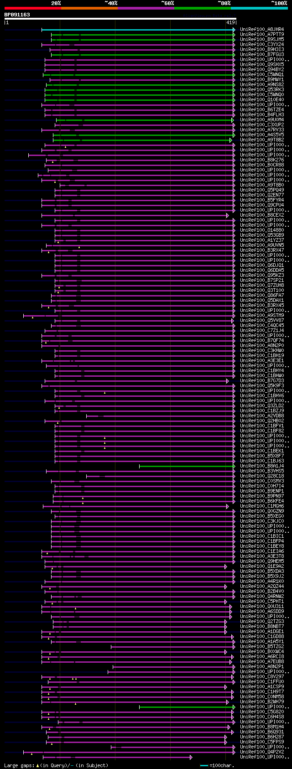This screenshot has height=769, width=292.
Task: Open the UniRef100_C3YX24 hit
Action: tap(262, 45)
